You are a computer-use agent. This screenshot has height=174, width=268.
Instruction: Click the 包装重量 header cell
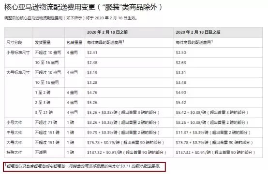click(74, 42)
